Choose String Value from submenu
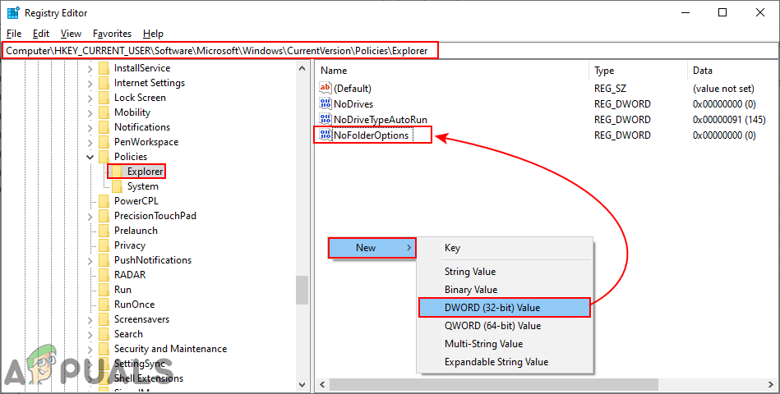780x394 pixels. [x=505, y=271]
